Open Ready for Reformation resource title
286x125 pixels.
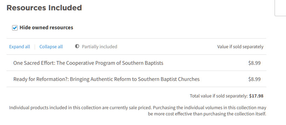[106, 79]
